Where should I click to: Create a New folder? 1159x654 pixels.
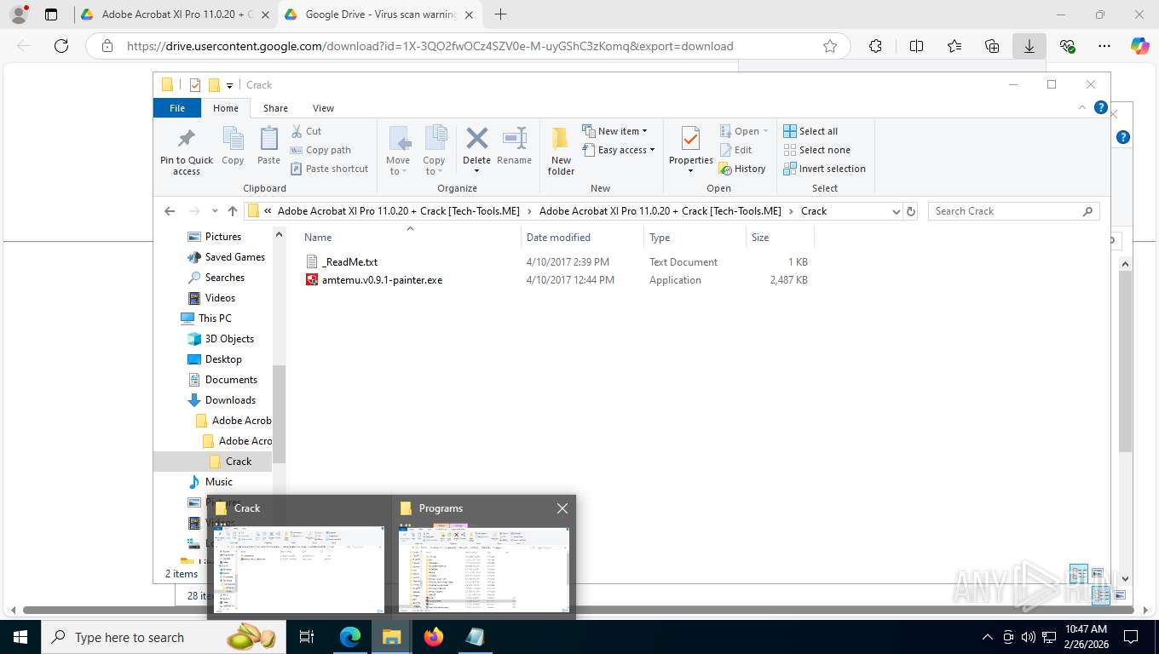coord(561,151)
